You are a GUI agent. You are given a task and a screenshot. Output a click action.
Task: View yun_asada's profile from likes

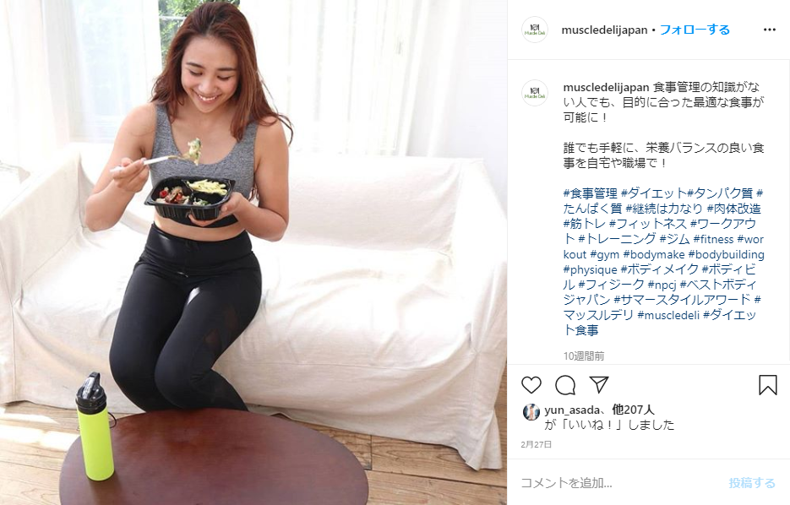(572, 410)
